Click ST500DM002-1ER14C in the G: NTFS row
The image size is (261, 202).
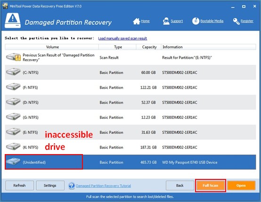[x=179, y=117]
